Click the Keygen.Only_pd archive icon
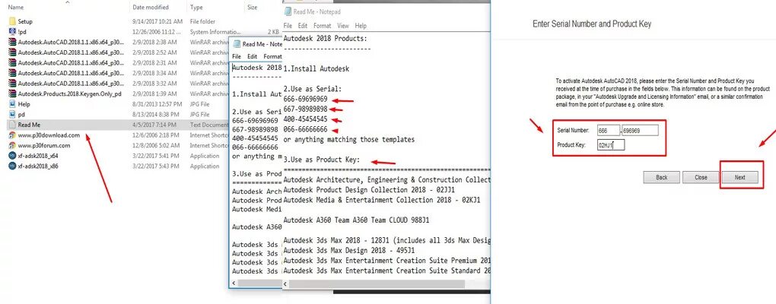 12,94
